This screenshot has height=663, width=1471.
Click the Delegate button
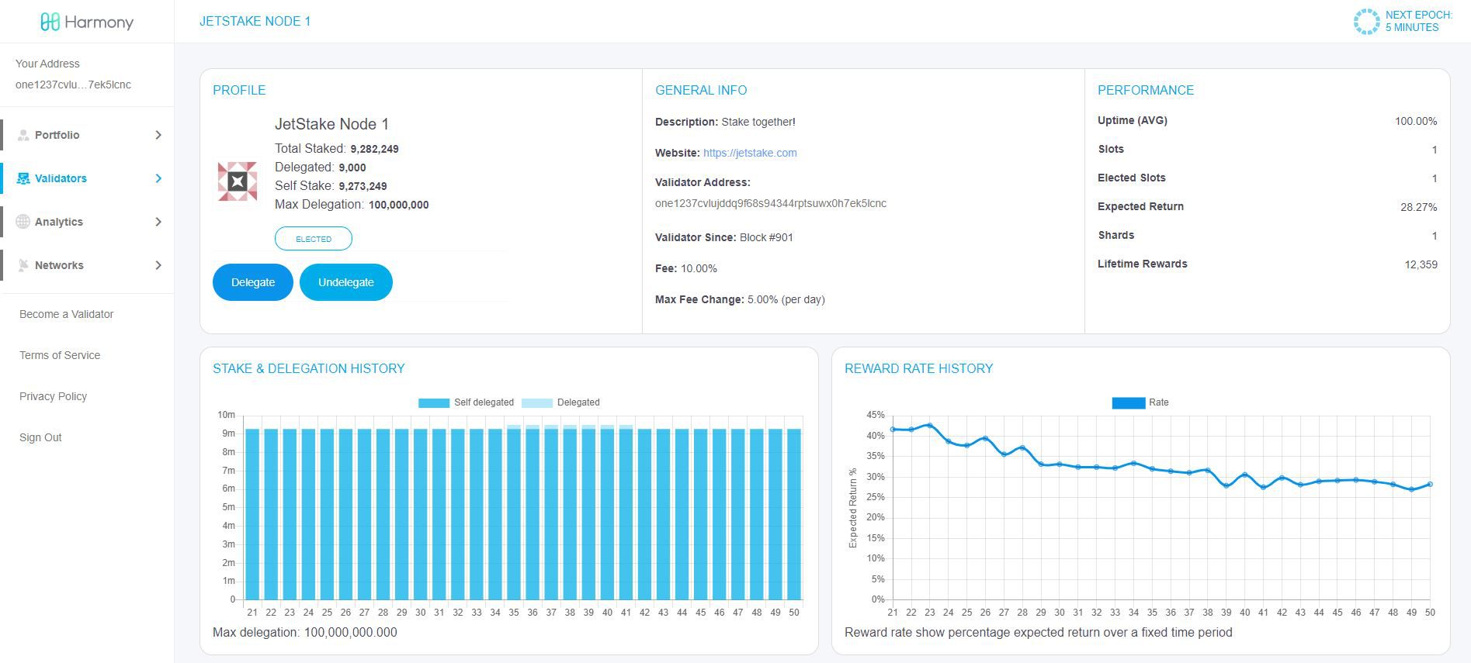(x=253, y=282)
